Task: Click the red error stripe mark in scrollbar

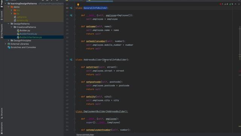Action: 240,71
